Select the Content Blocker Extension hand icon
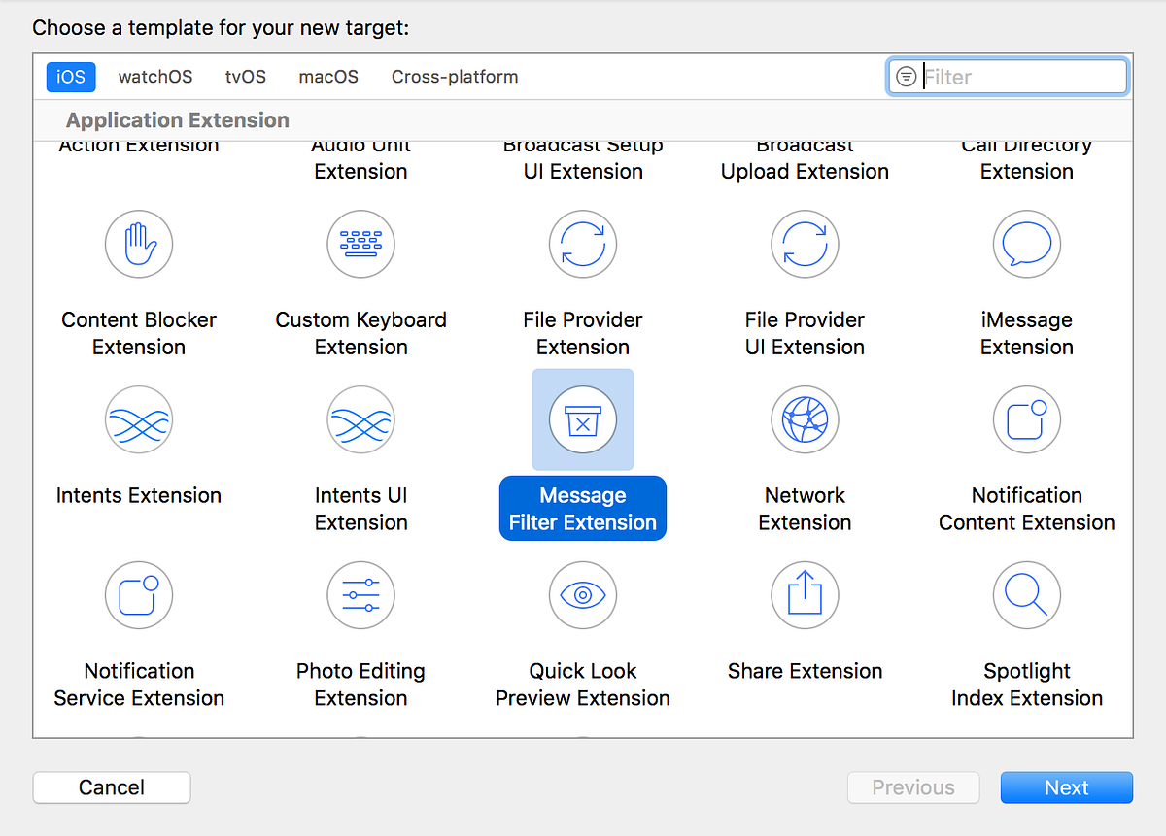The height and width of the screenshot is (836, 1166). pyautogui.click(x=139, y=244)
